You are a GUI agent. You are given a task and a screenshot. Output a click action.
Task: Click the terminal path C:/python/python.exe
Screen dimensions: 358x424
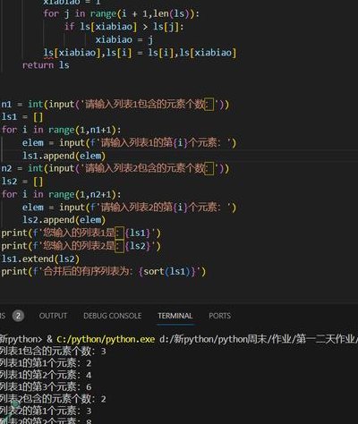[x=106, y=339]
